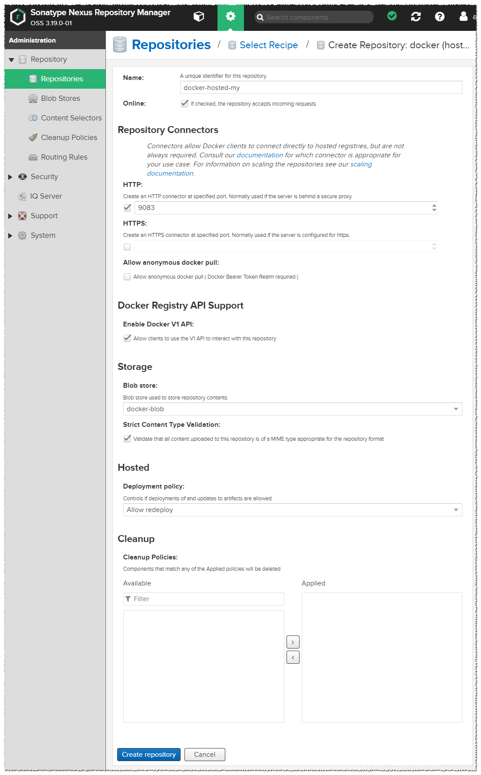The image size is (481, 775).
Task: Open the user account icon
Action: [x=464, y=17]
